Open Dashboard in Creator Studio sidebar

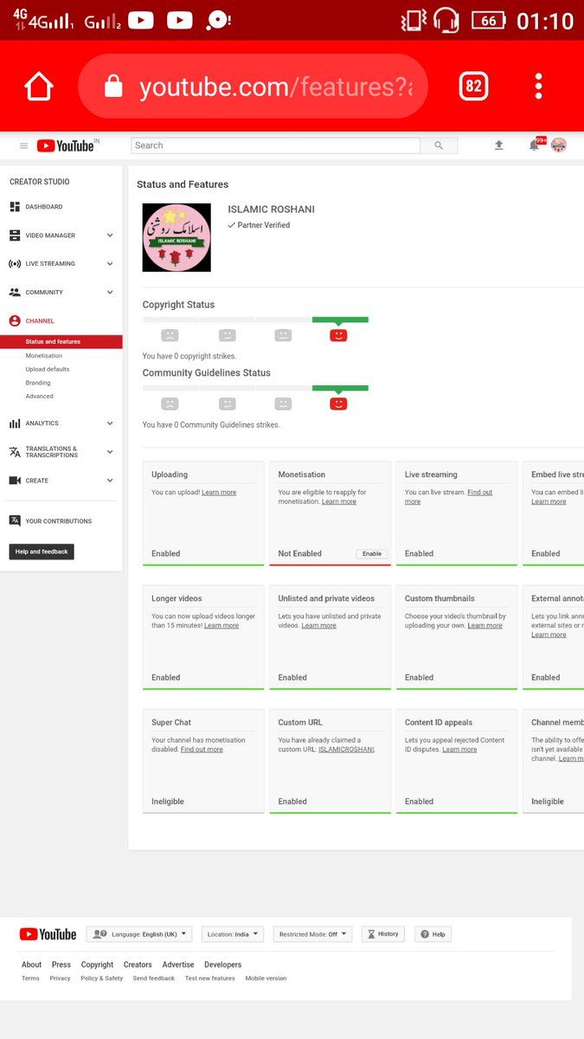pos(44,207)
